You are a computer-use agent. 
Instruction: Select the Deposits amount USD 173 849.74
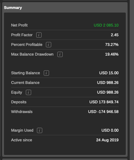coord(104,102)
